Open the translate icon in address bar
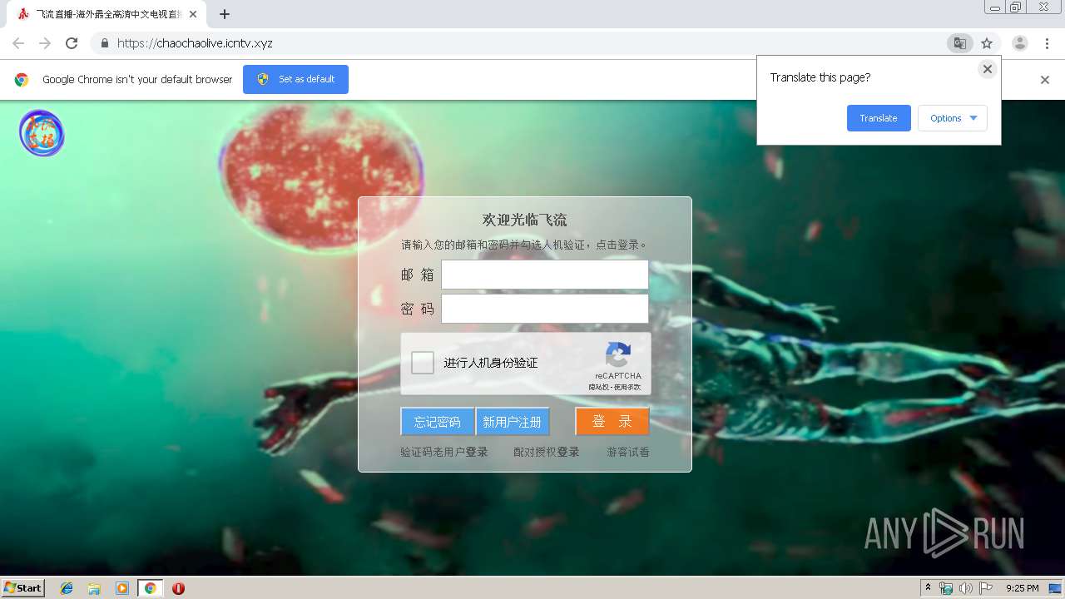The width and height of the screenshot is (1065, 599). [960, 43]
